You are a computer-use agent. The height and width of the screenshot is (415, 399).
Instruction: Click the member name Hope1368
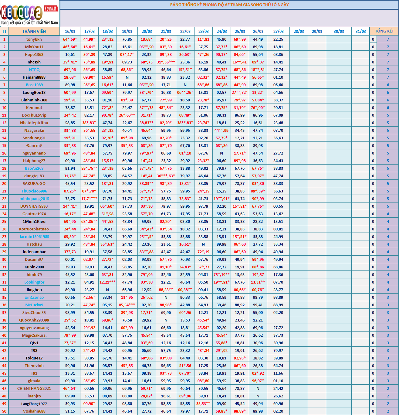[x=34, y=54]
